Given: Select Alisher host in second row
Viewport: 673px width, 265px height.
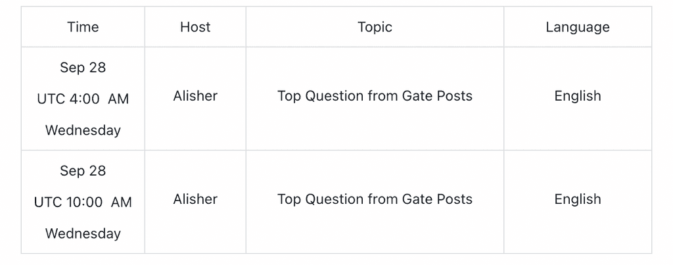Looking at the screenshot, I should 195,199.
